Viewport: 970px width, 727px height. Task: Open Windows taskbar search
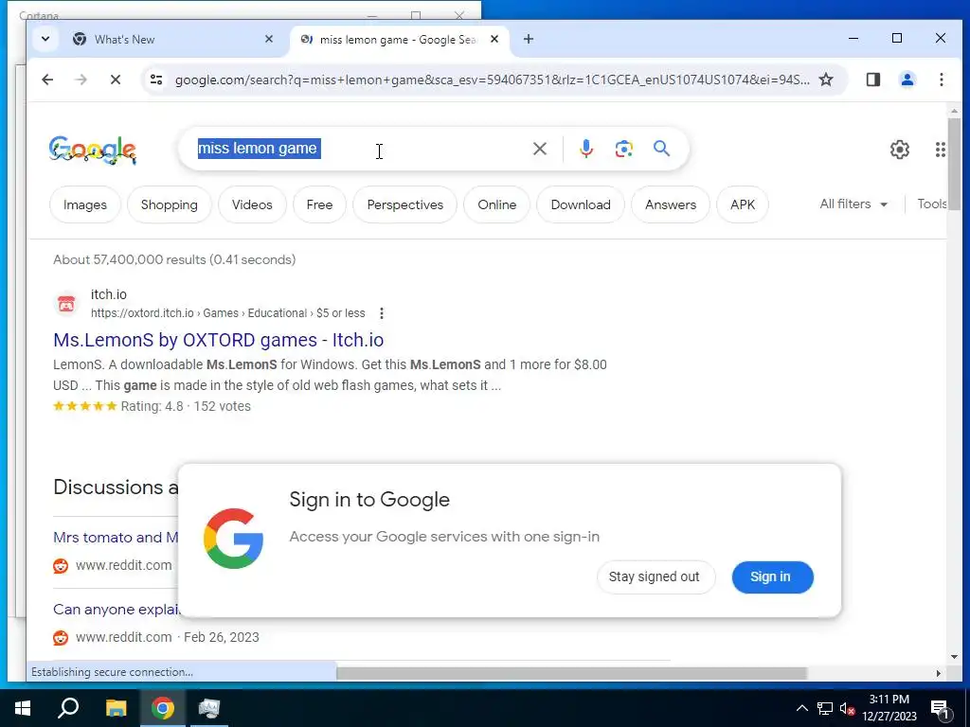[68, 708]
